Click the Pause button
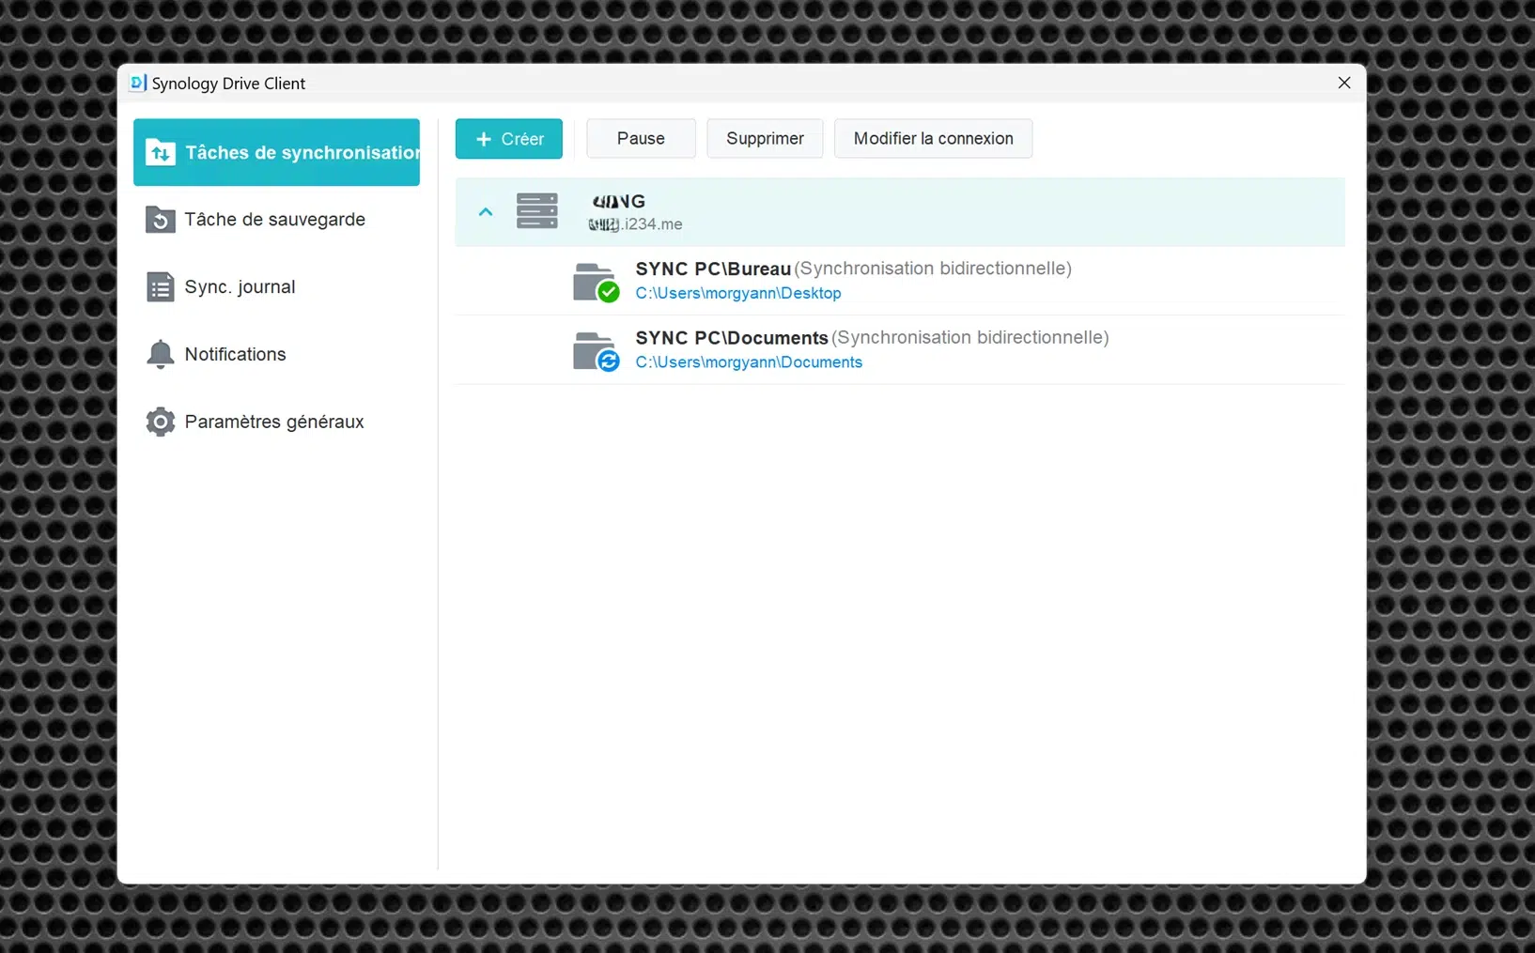The image size is (1535, 953). tap(641, 139)
